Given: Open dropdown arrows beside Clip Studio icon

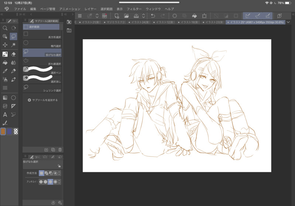Looking at the screenshot, I should (97, 16).
